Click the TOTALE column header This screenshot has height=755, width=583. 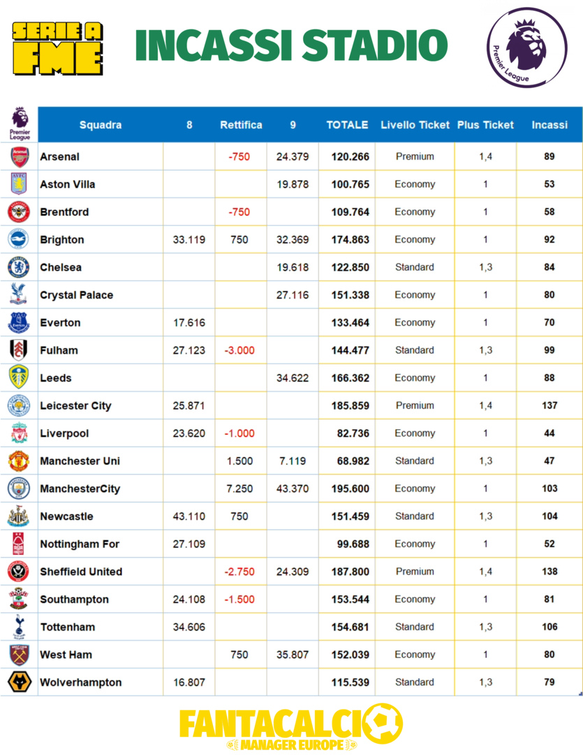pyautogui.click(x=347, y=125)
